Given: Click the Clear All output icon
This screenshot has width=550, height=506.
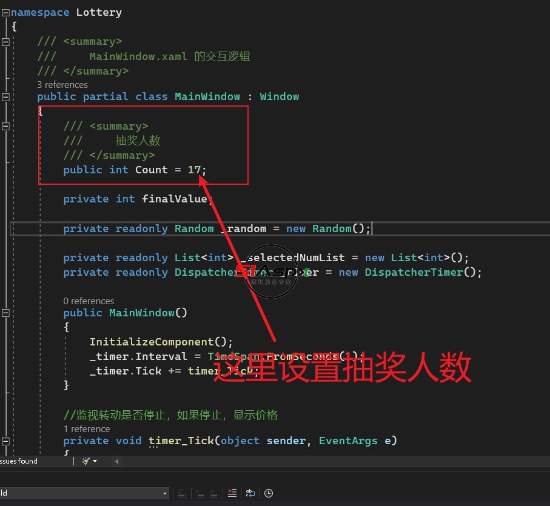Looking at the screenshot, I should pos(232,493).
